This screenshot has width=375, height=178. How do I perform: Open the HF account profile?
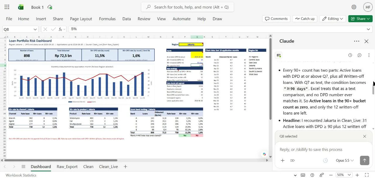(368, 7)
